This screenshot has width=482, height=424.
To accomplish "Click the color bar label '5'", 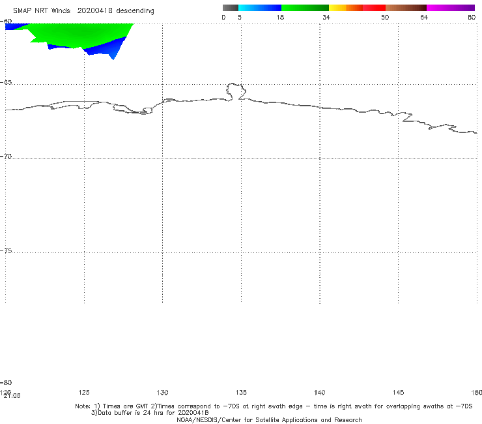I will 240,17.
